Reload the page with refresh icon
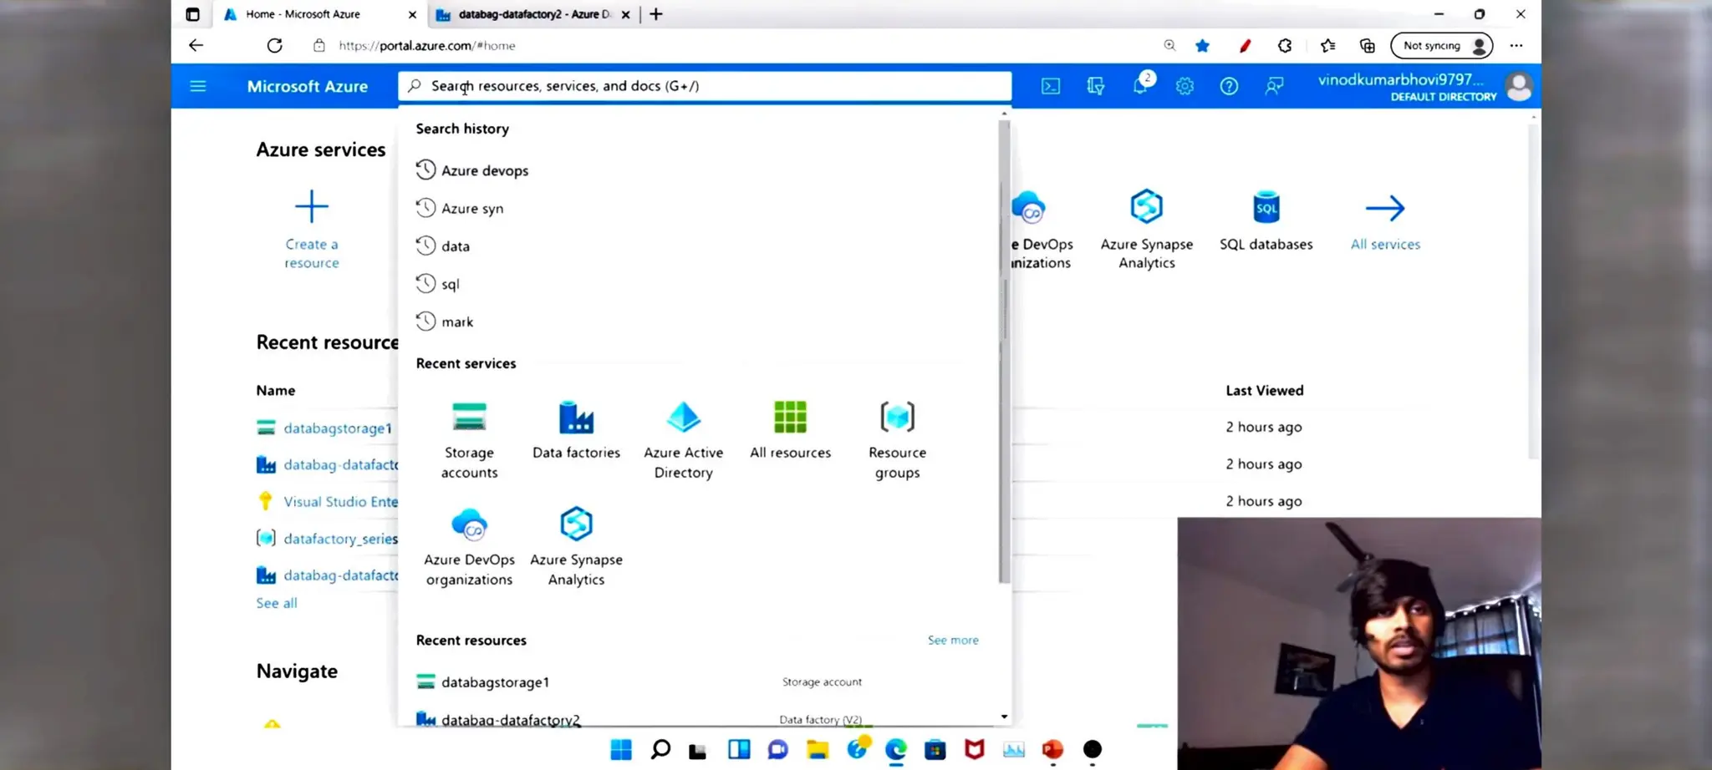The height and width of the screenshot is (770, 1712). (274, 45)
